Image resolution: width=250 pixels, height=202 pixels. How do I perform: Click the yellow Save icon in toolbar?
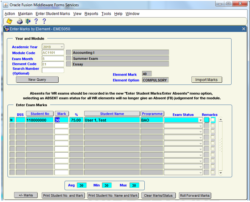tap(9, 21)
